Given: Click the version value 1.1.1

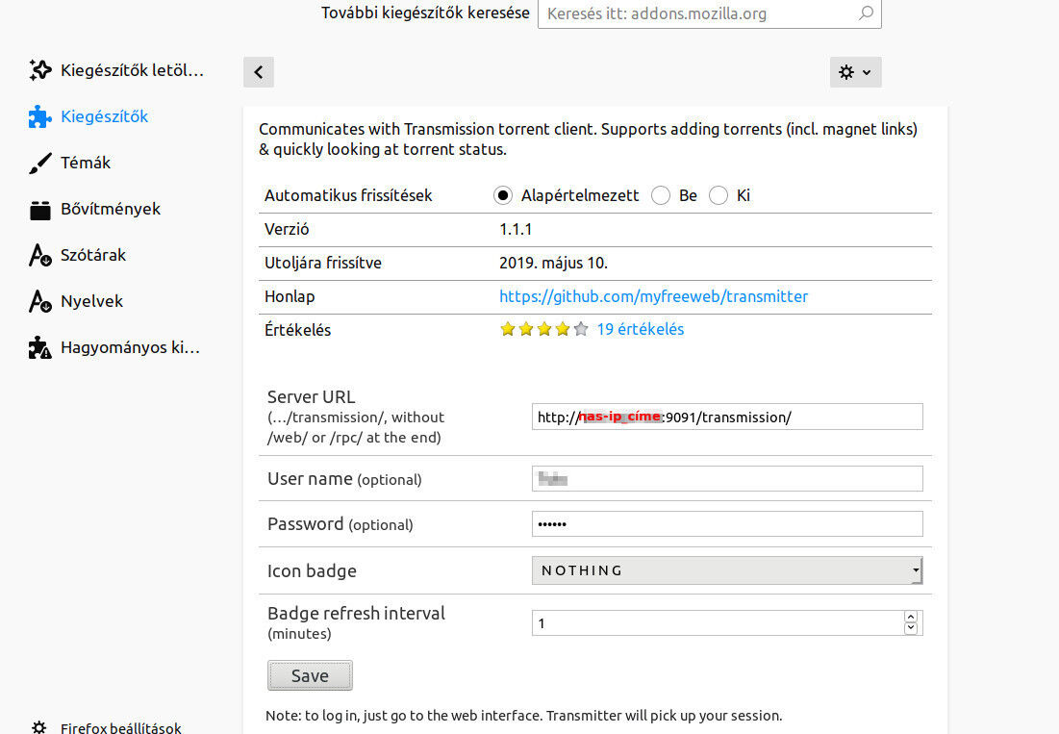Looking at the screenshot, I should (x=516, y=230).
